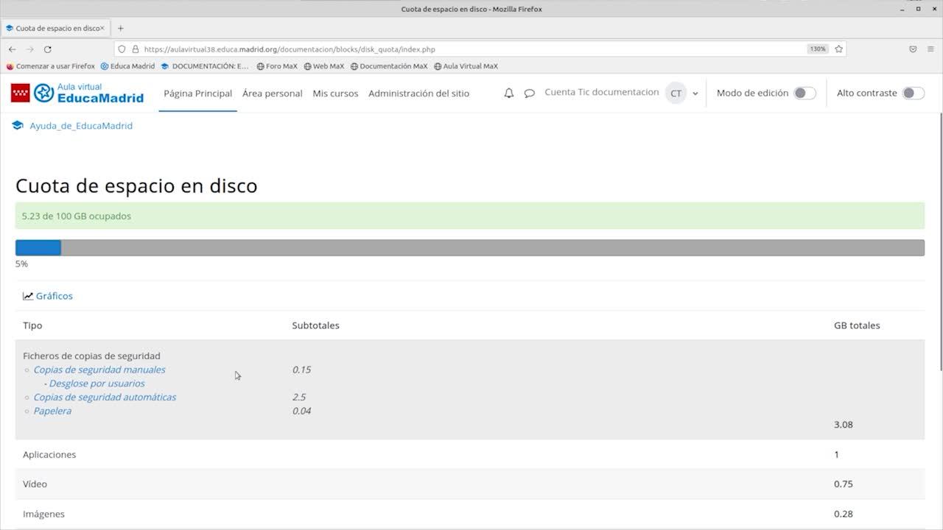Click the browser forward arrow

click(29, 49)
